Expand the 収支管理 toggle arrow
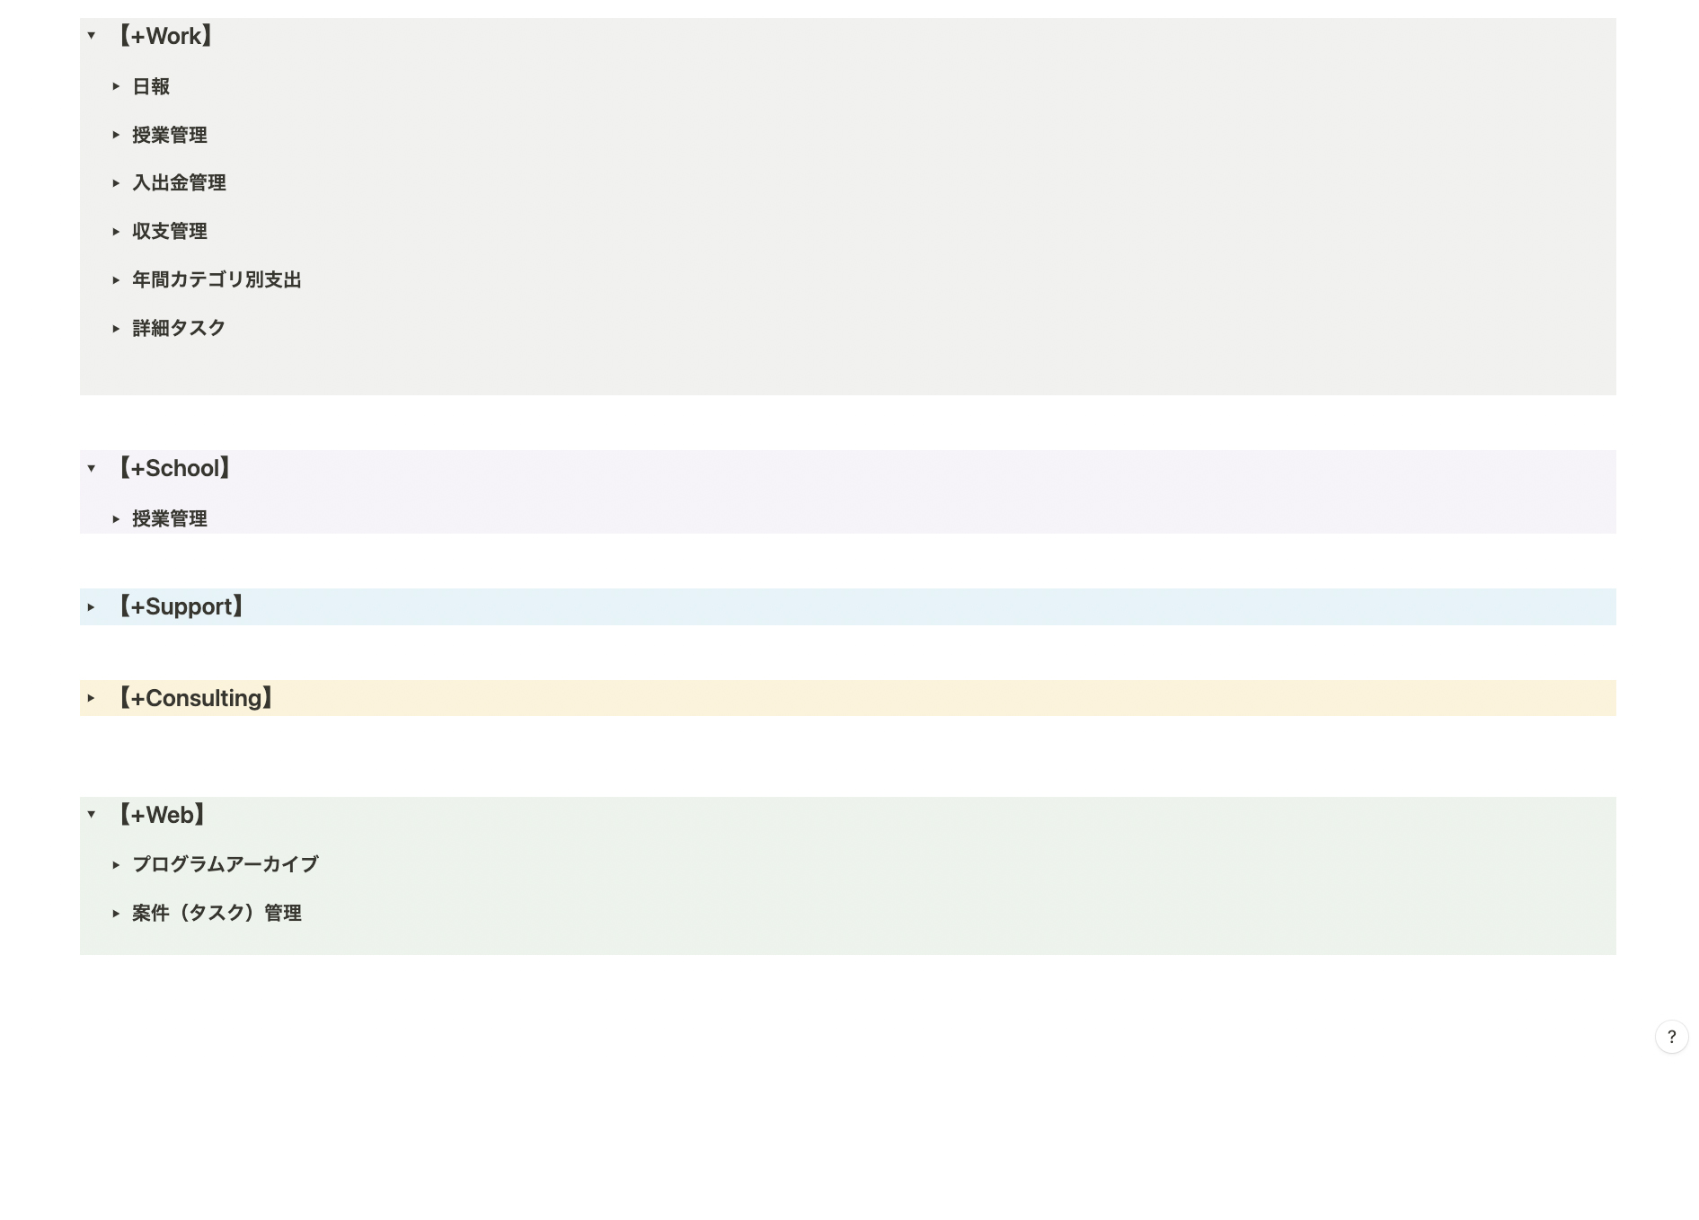This screenshot has width=1699, height=1220. point(116,232)
